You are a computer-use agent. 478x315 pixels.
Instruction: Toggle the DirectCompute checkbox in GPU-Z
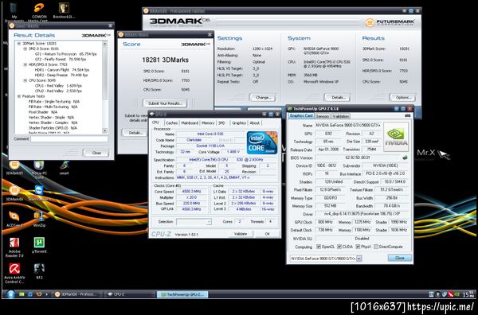click(x=376, y=247)
